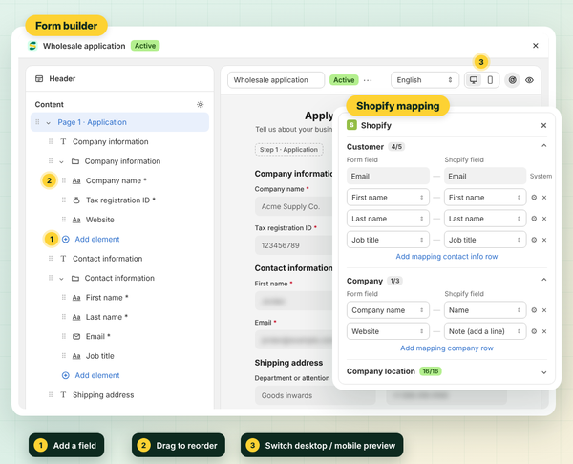The height and width of the screenshot is (464, 573).
Task: Click Active badge next to window title
Action: point(145,46)
